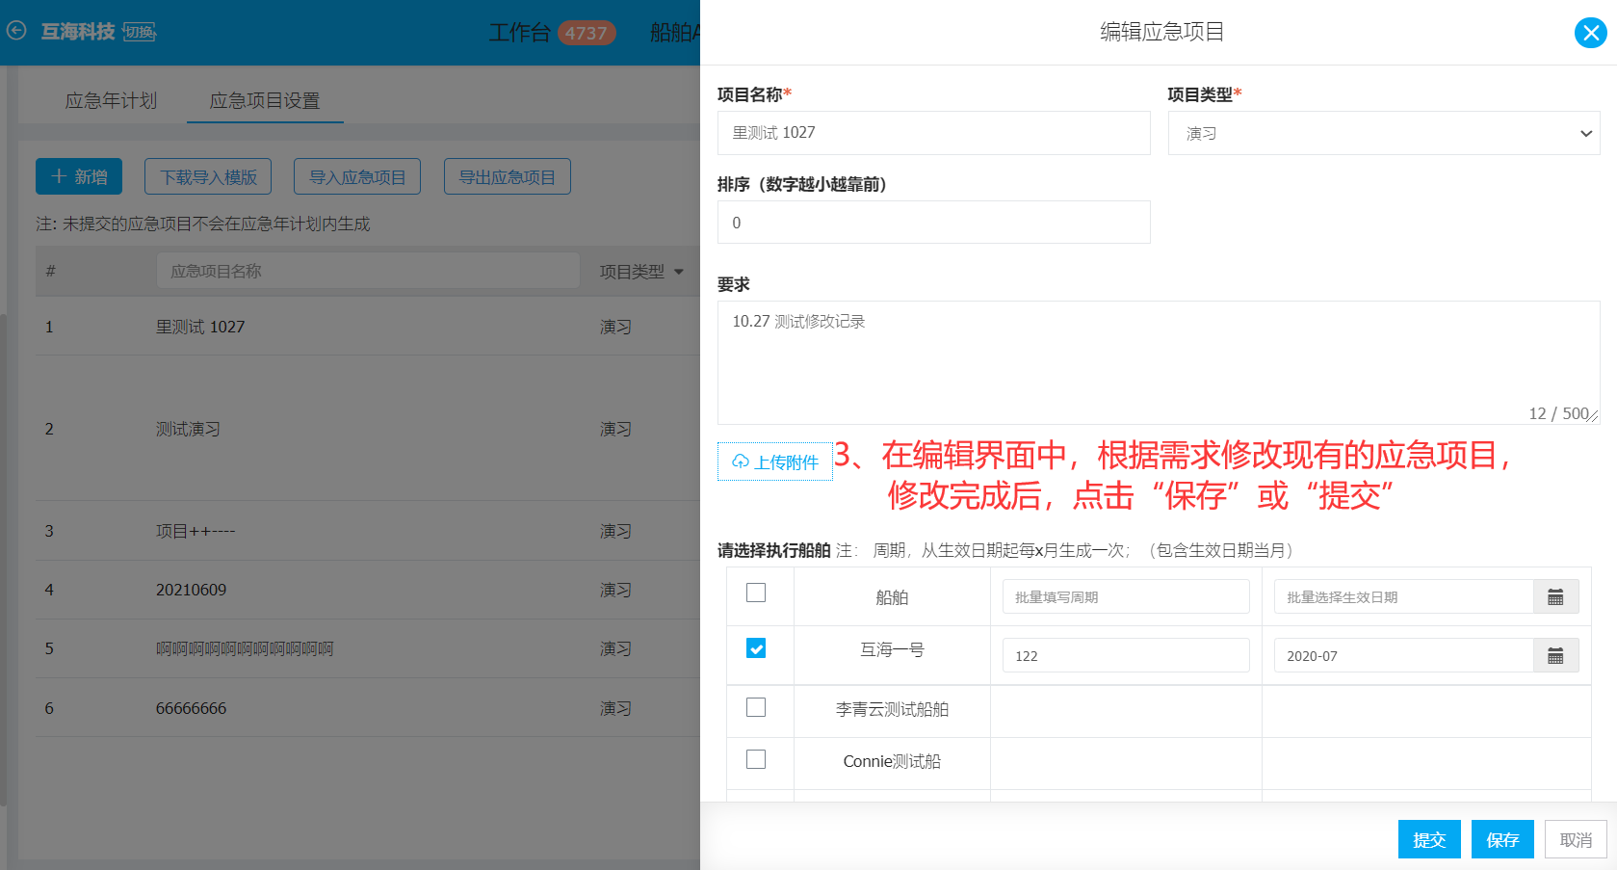Check the 李青云测试船舶 checkbox
1617x870 pixels.
(756, 707)
